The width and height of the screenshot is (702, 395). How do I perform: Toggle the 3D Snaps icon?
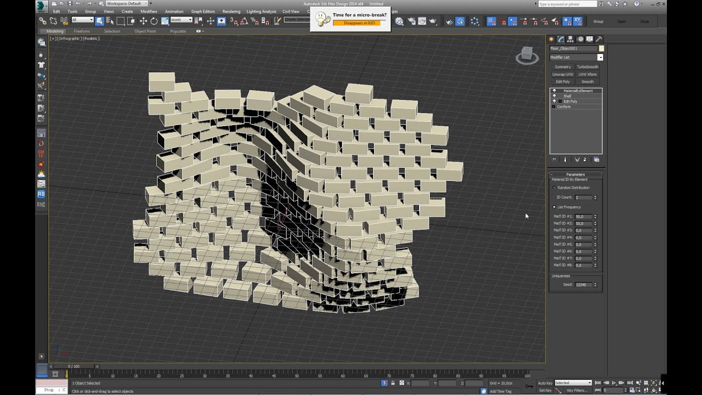coord(234,21)
